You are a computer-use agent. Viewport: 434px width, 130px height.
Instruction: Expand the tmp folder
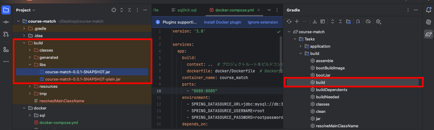[30, 94]
